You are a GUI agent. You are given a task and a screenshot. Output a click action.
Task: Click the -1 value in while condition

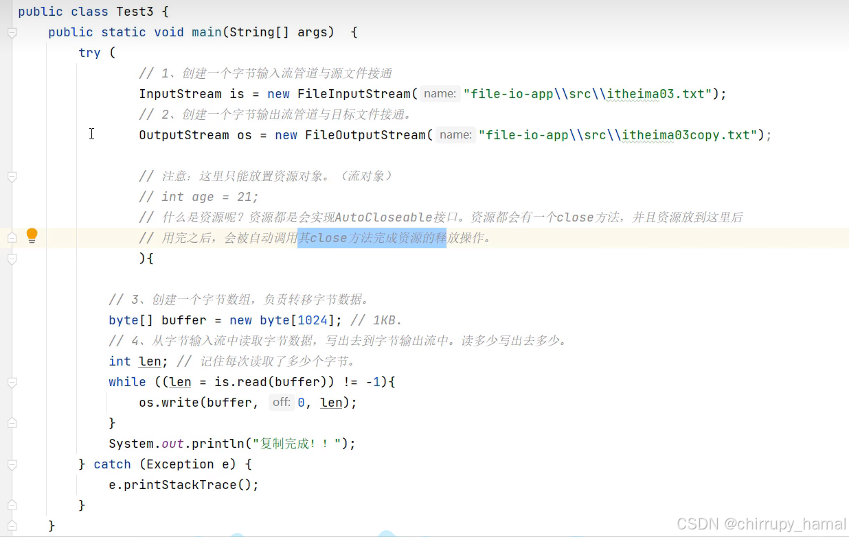point(374,382)
